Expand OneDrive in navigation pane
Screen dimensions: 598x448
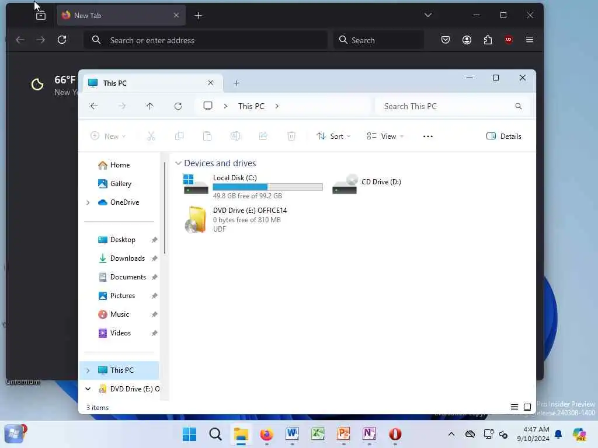[x=88, y=202]
